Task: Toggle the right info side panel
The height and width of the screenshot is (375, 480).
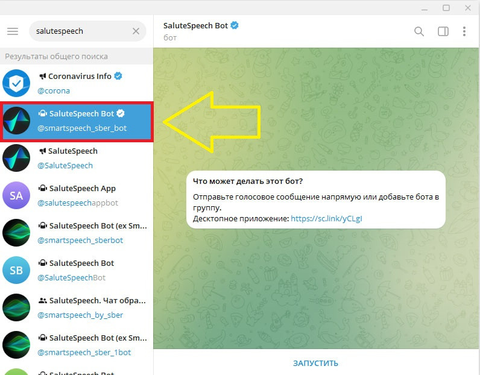Action: [x=443, y=31]
